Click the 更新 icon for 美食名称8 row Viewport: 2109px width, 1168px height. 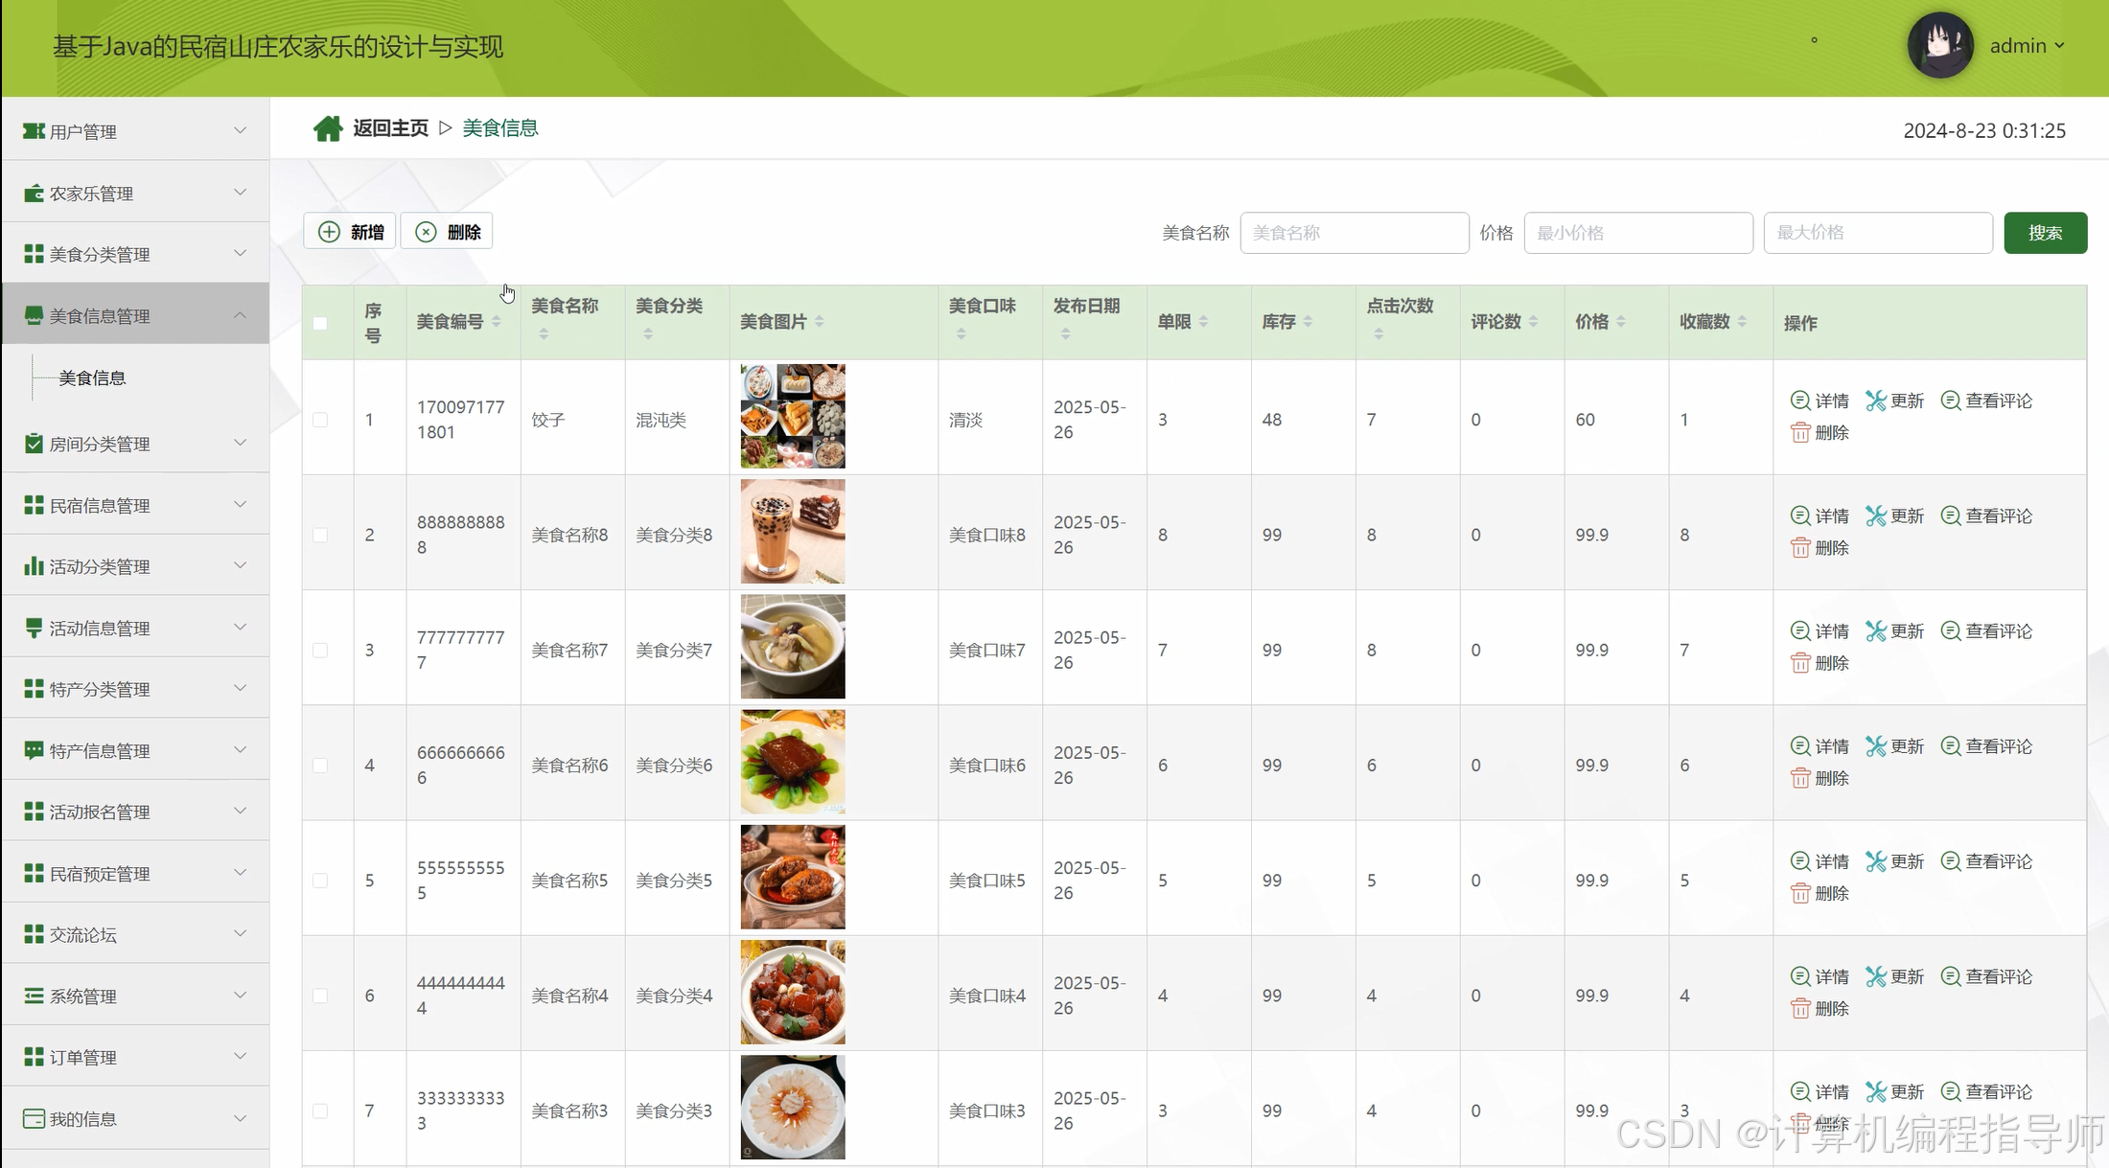(x=1876, y=515)
